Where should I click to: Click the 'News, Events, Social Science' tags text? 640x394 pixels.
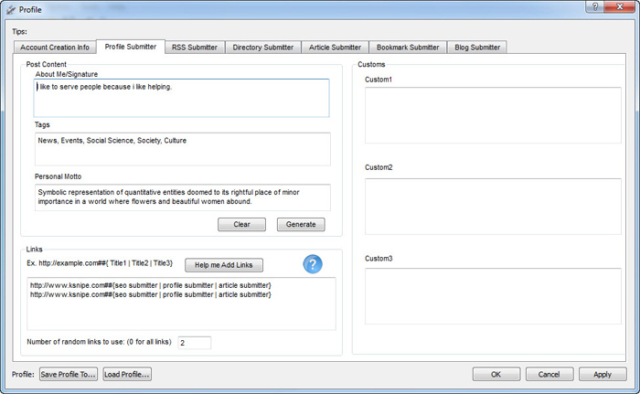pyautogui.click(x=112, y=141)
